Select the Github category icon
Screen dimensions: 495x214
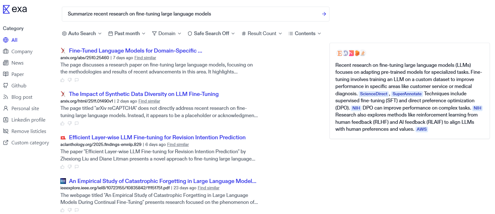coord(6,86)
